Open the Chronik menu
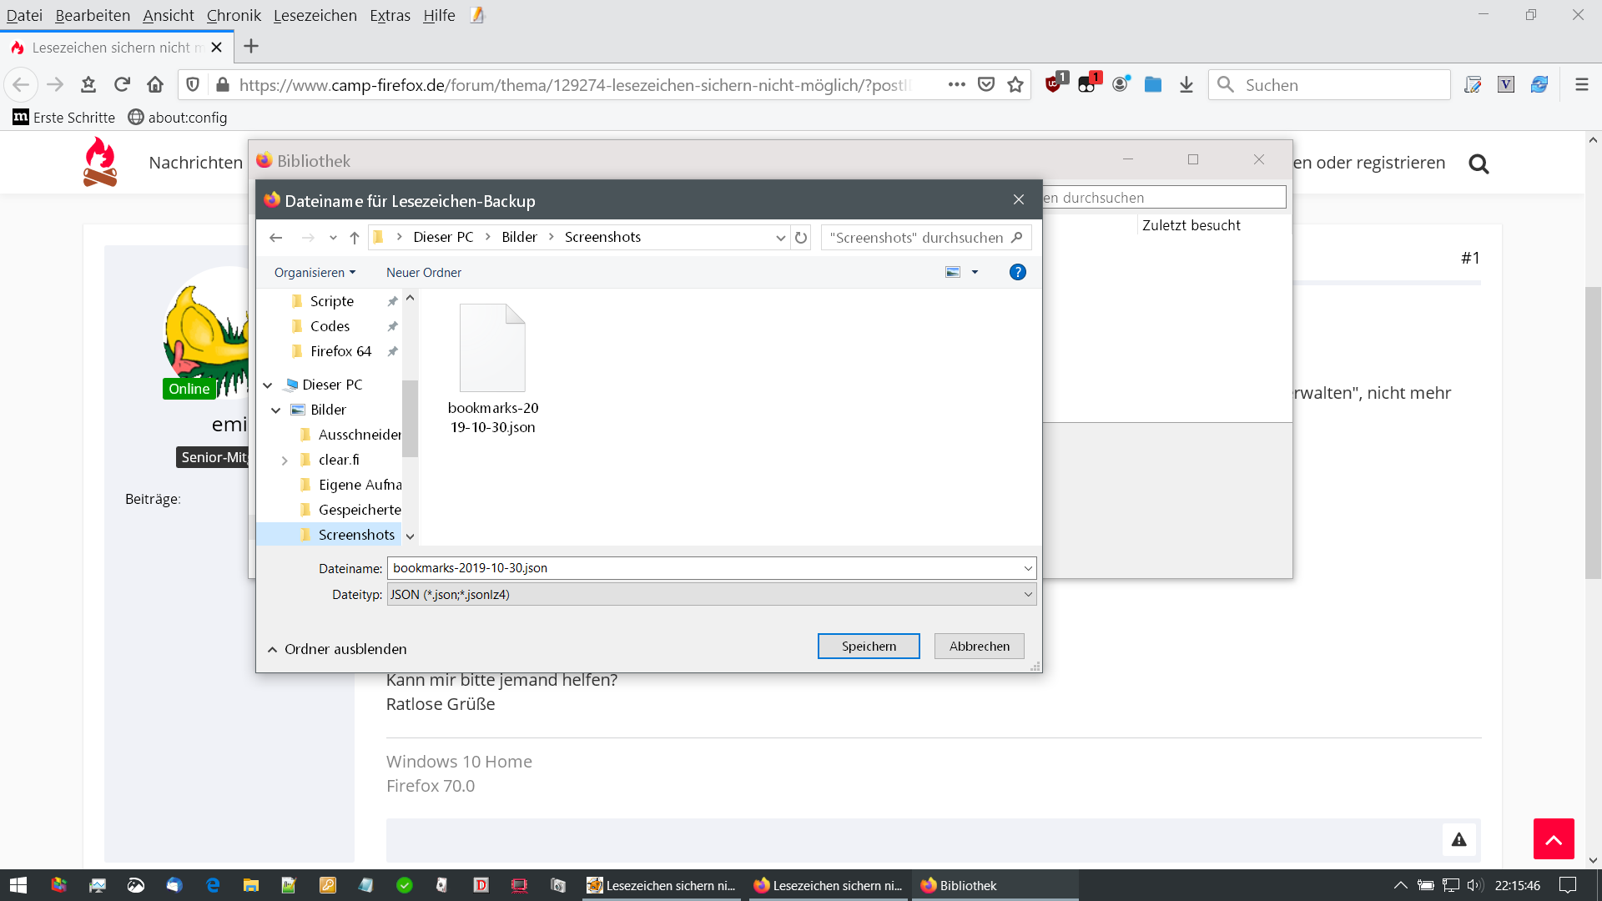The image size is (1602, 901). pos(234,15)
